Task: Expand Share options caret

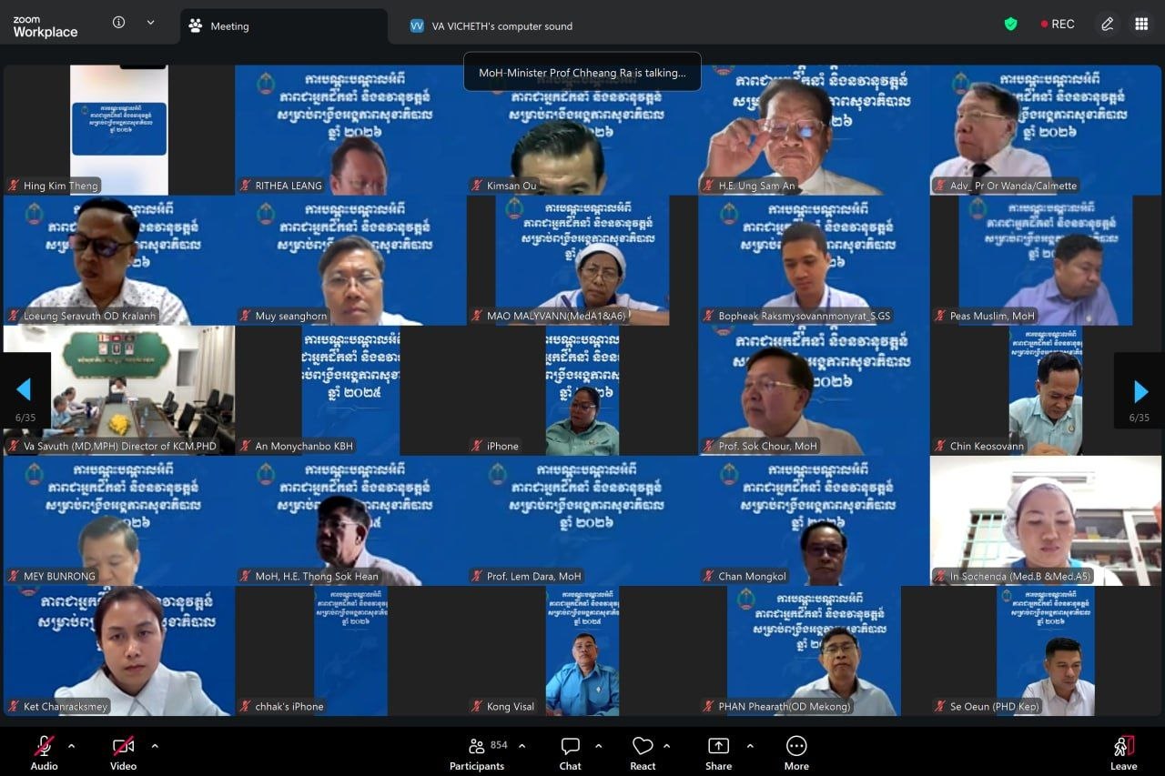Action: (750, 746)
